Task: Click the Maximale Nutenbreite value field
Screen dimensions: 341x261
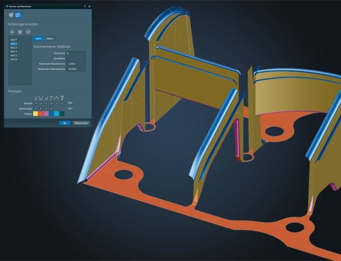Action: click(76, 64)
